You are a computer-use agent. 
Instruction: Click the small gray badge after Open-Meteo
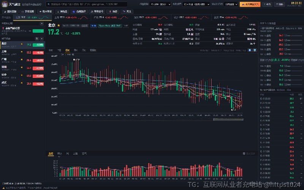coord(126,25)
